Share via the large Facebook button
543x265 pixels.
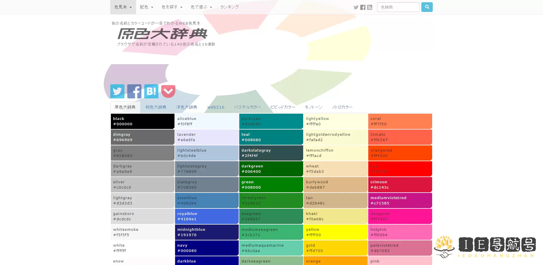pos(134,91)
